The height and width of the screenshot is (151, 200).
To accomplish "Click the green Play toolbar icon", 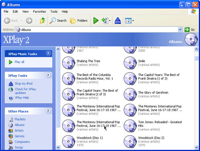I will [96, 21].
